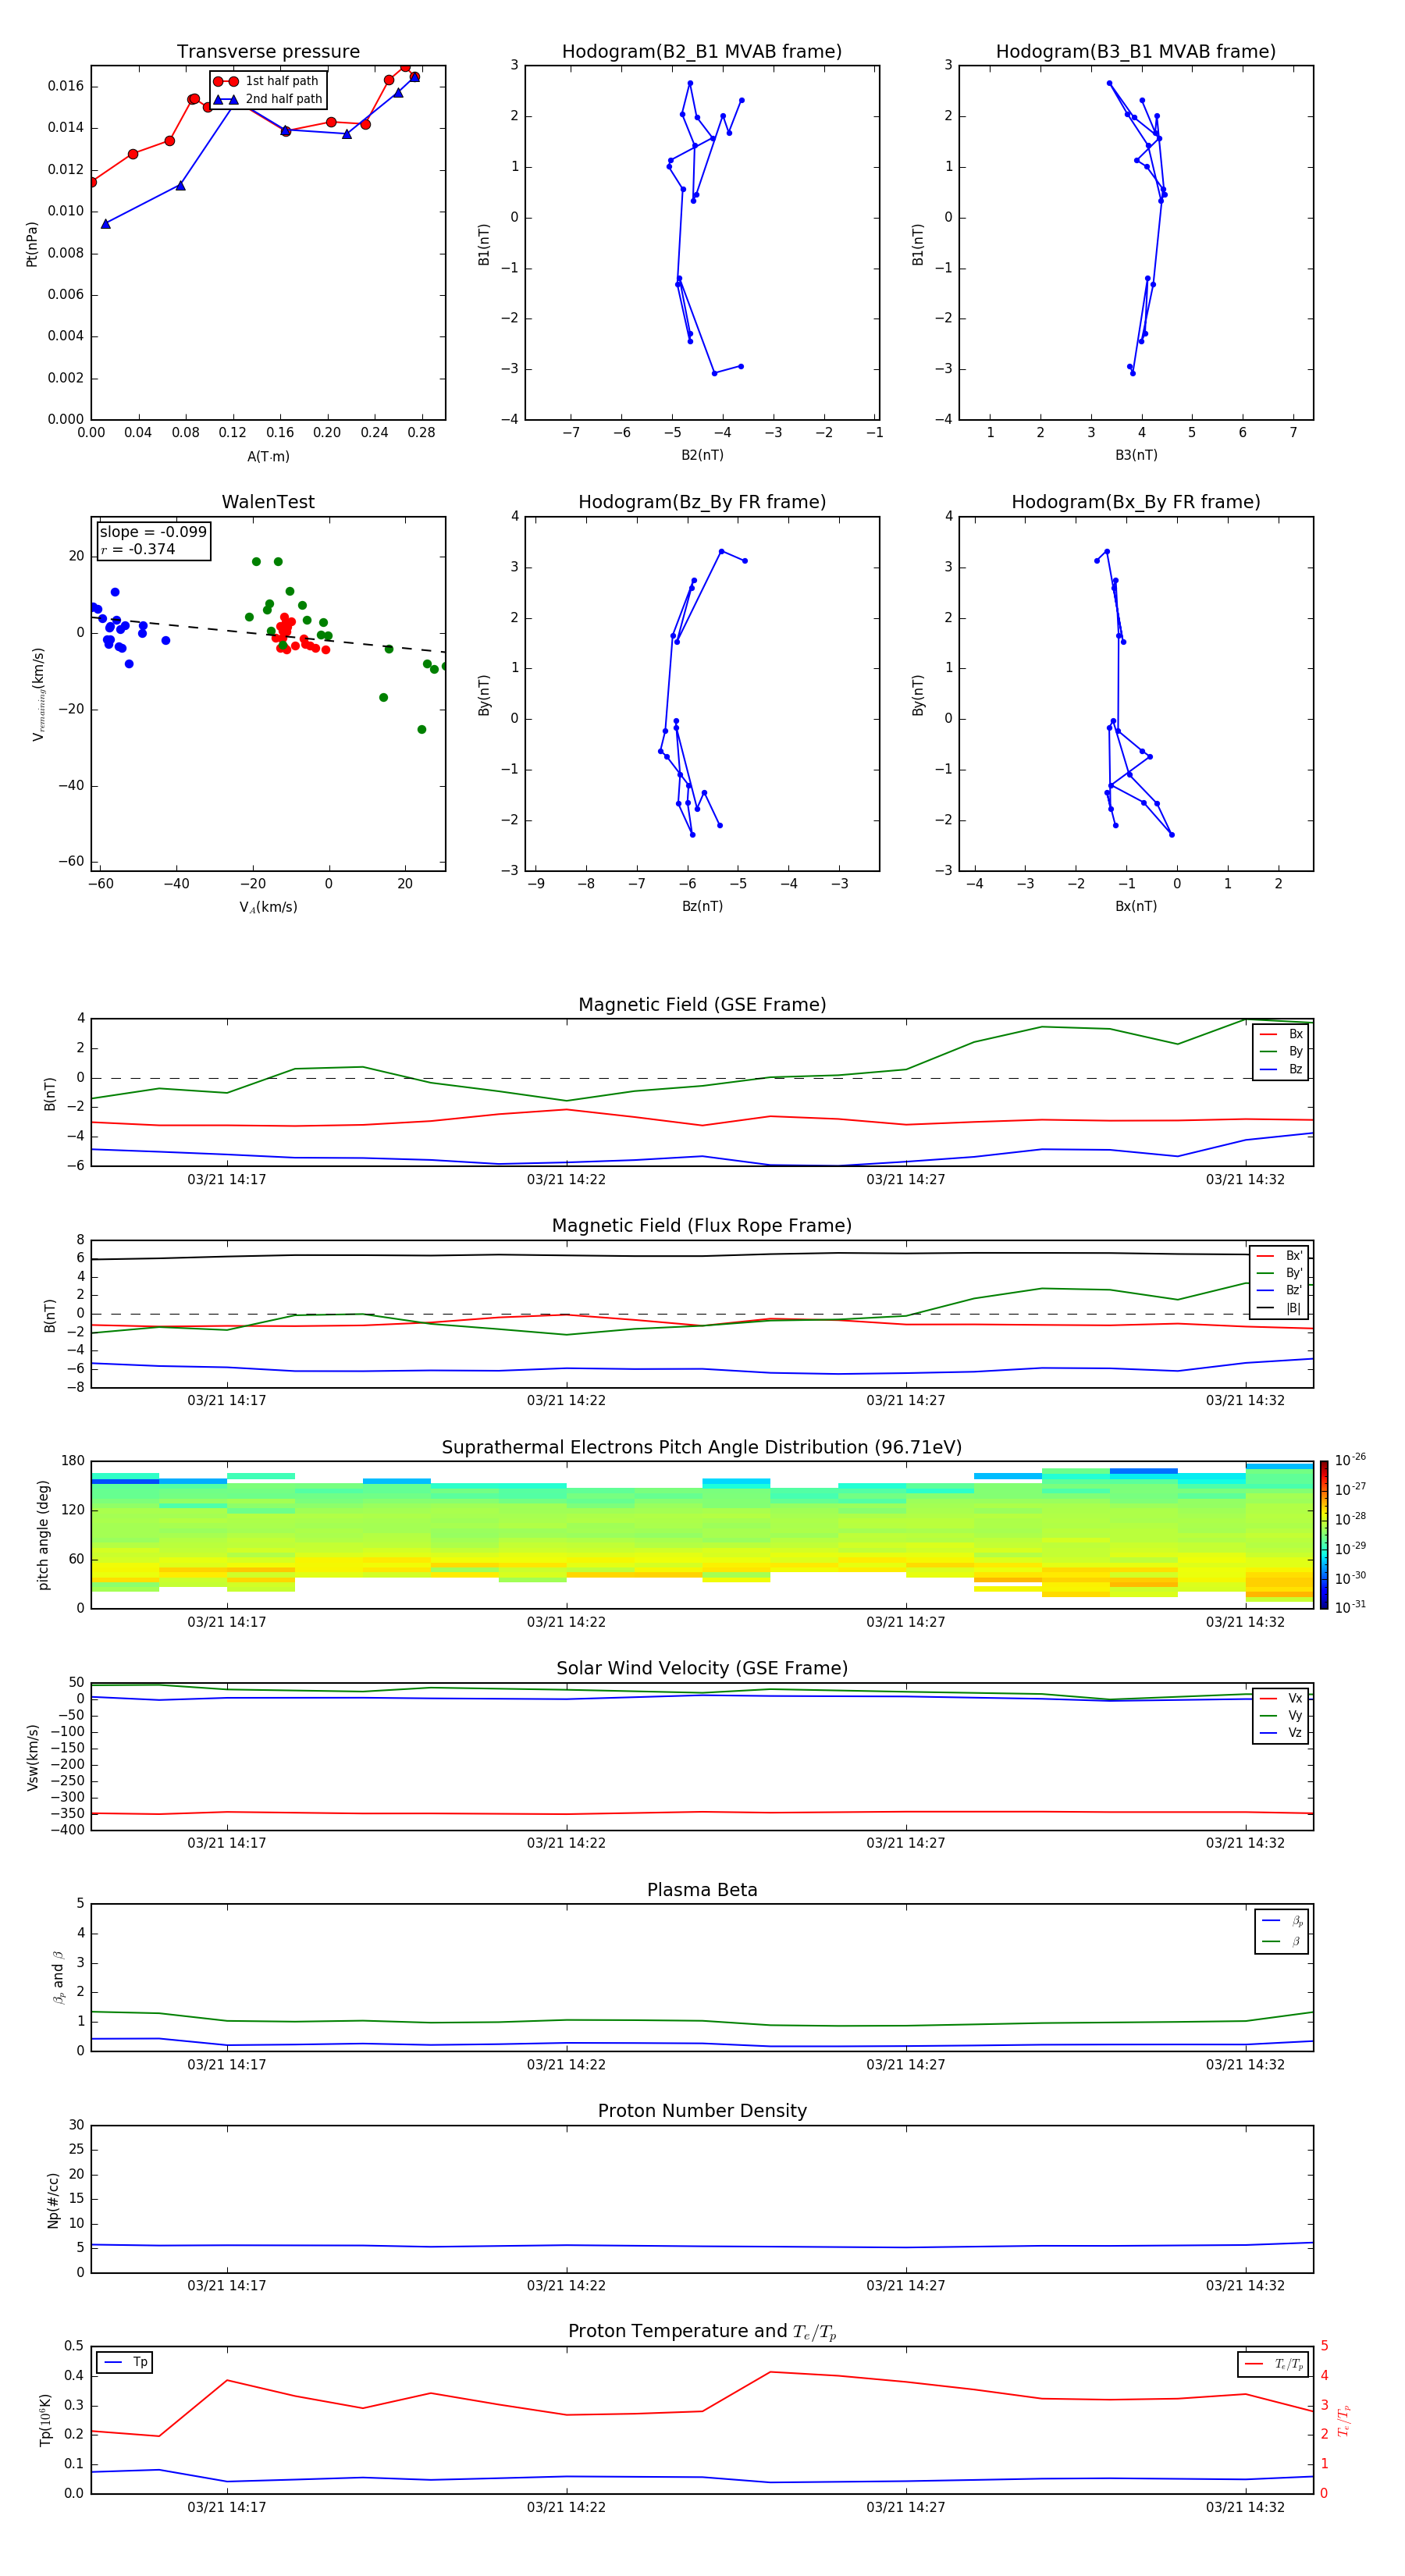Click '03/21 14:22' tick under Proton Number Density
Viewport: 1405px width, 2576px height.
[x=566, y=2286]
